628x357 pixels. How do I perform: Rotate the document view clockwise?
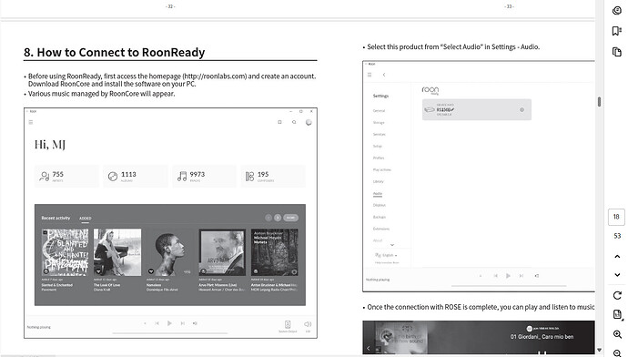(x=617, y=295)
